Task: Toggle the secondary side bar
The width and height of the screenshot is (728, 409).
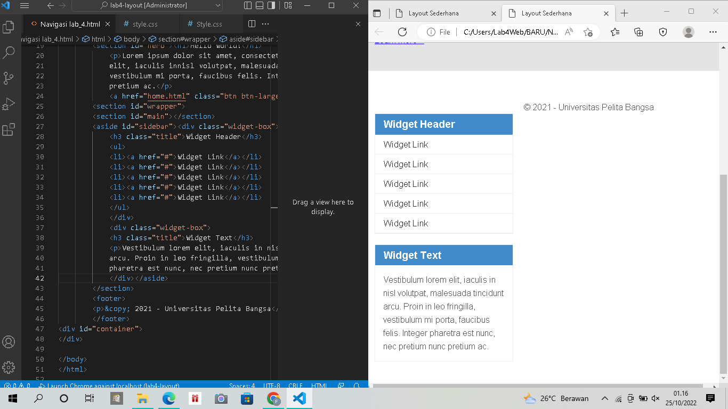Action: click(271, 5)
